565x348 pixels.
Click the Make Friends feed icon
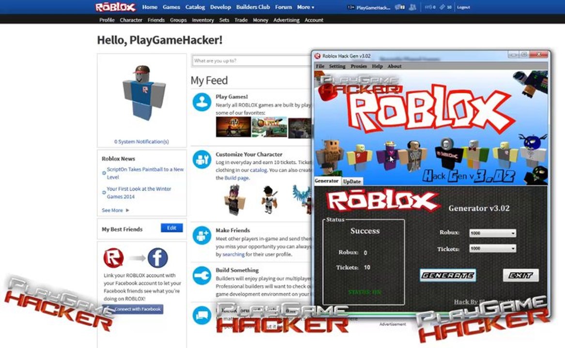(202, 235)
